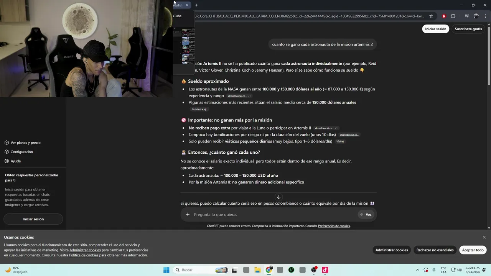Click the scroll-to-bottom arrow button
The height and width of the screenshot is (276, 491).
(x=278, y=197)
